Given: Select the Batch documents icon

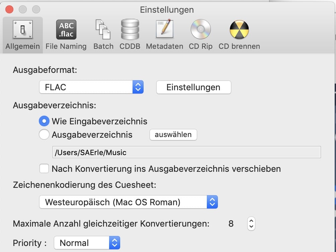Looking at the screenshot, I should pyautogui.click(x=103, y=29).
